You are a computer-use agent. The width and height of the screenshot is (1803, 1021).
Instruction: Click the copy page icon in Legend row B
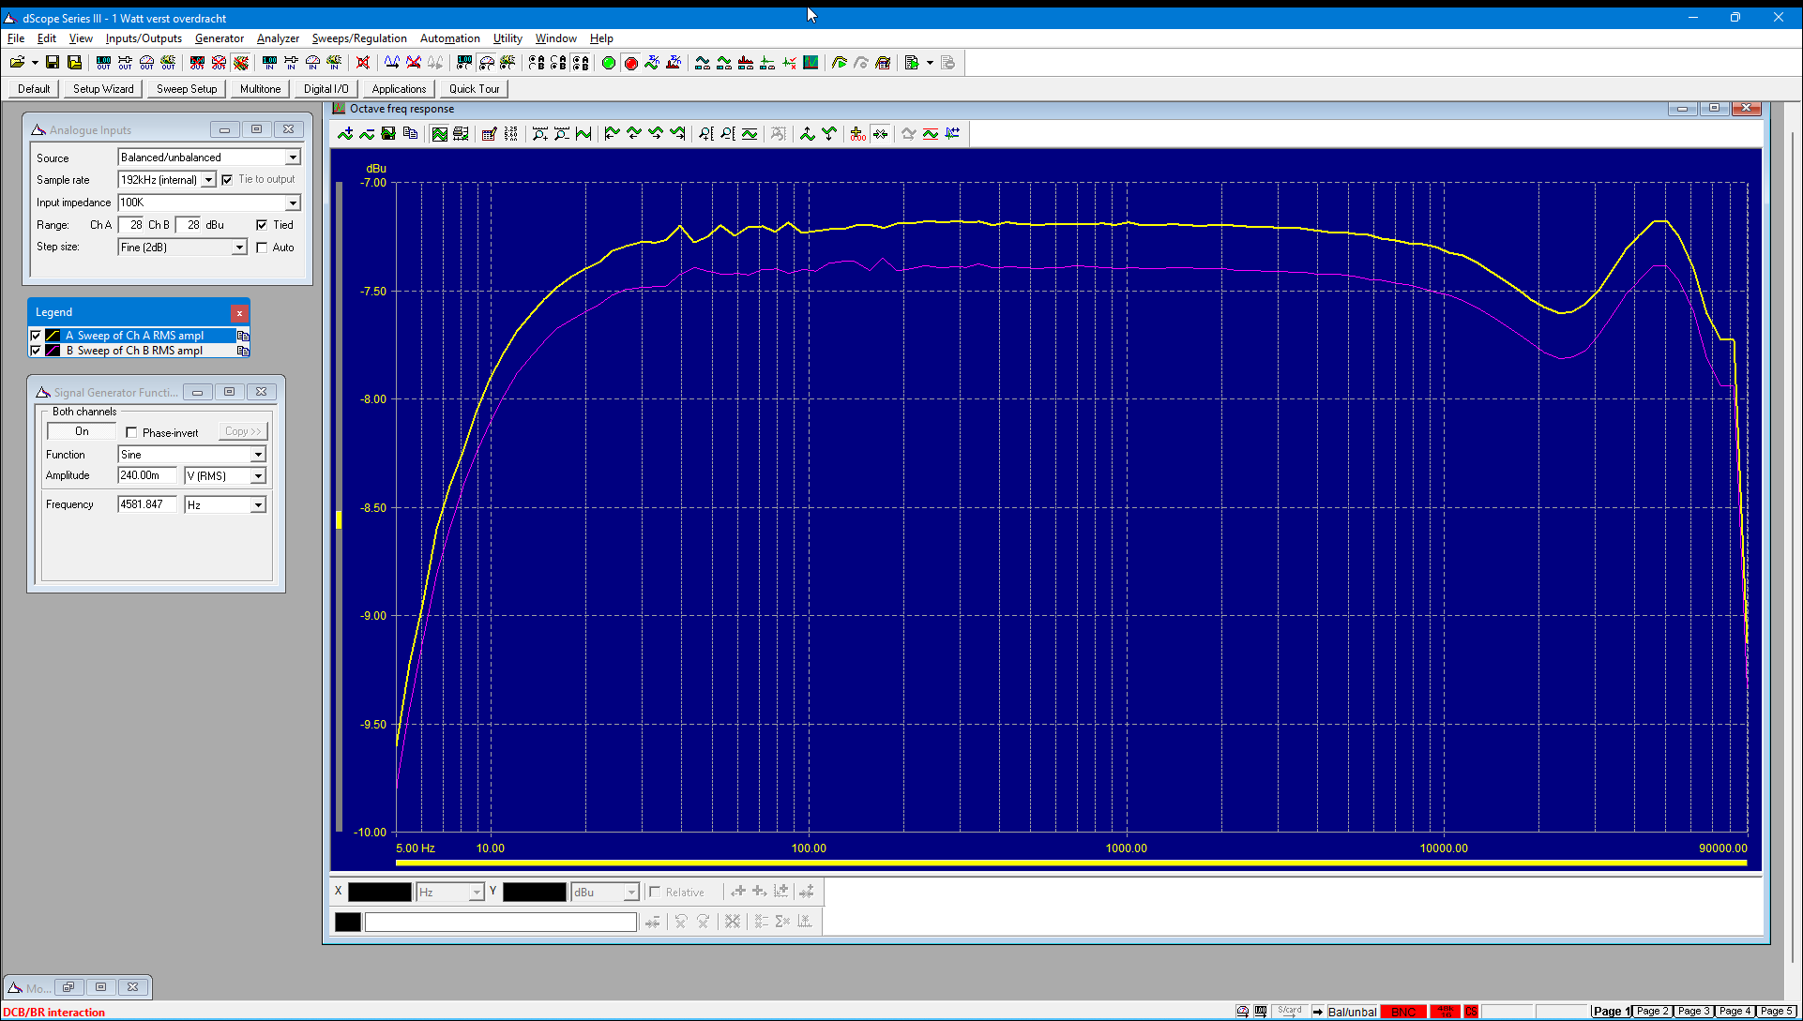(243, 351)
